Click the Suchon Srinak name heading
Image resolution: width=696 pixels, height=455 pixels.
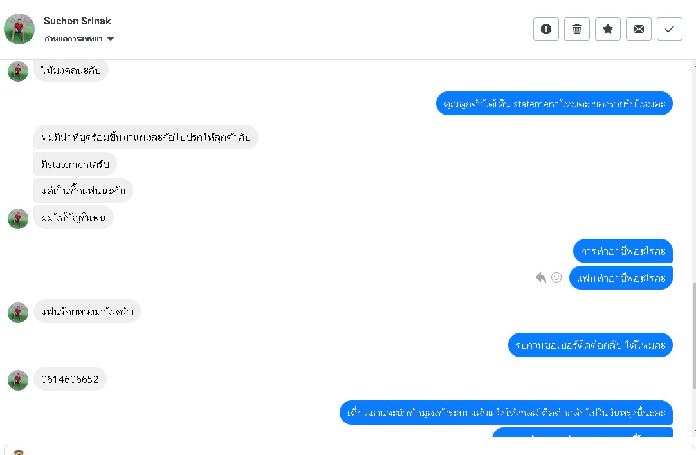coord(77,21)
